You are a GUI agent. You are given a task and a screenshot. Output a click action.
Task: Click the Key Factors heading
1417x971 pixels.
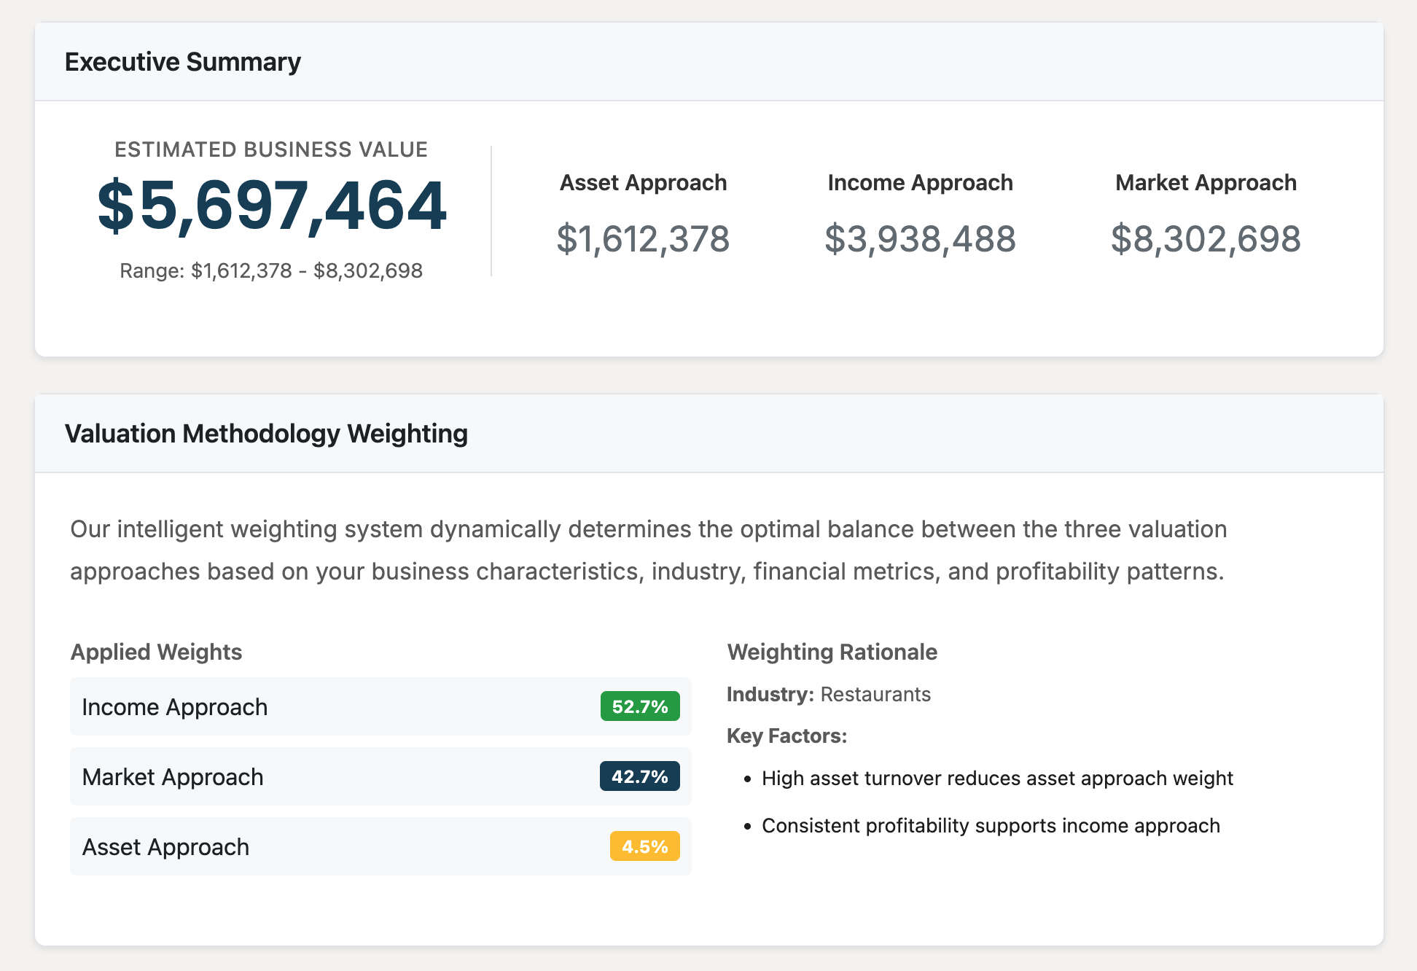pos(786,736)
